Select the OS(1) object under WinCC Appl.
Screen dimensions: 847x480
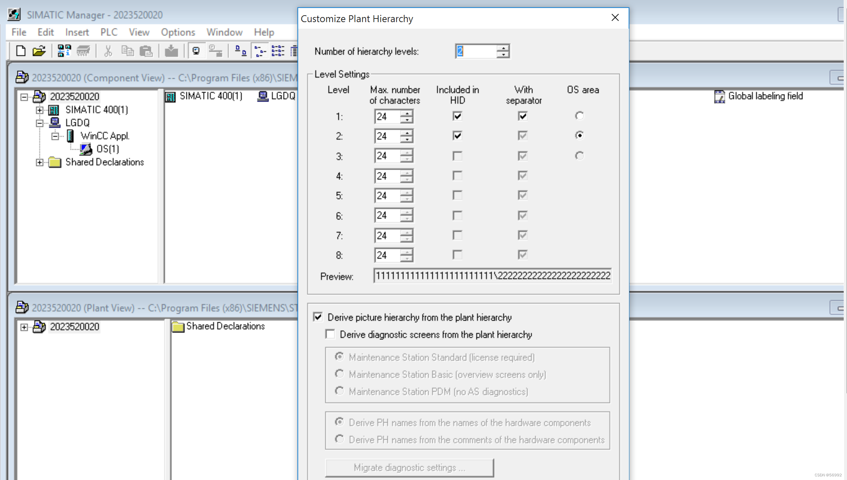tap(86, 149)
